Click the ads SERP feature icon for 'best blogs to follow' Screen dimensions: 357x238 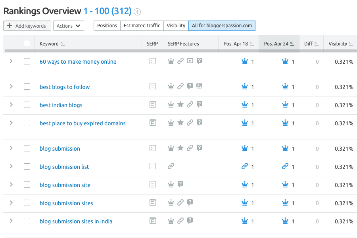pos(200,86)
